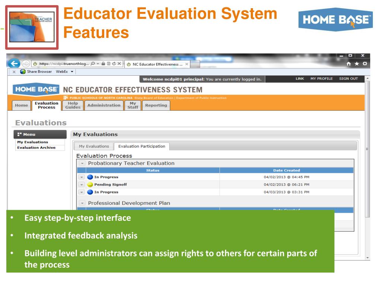
Task: Close the browser window
Action: (362, 56)
